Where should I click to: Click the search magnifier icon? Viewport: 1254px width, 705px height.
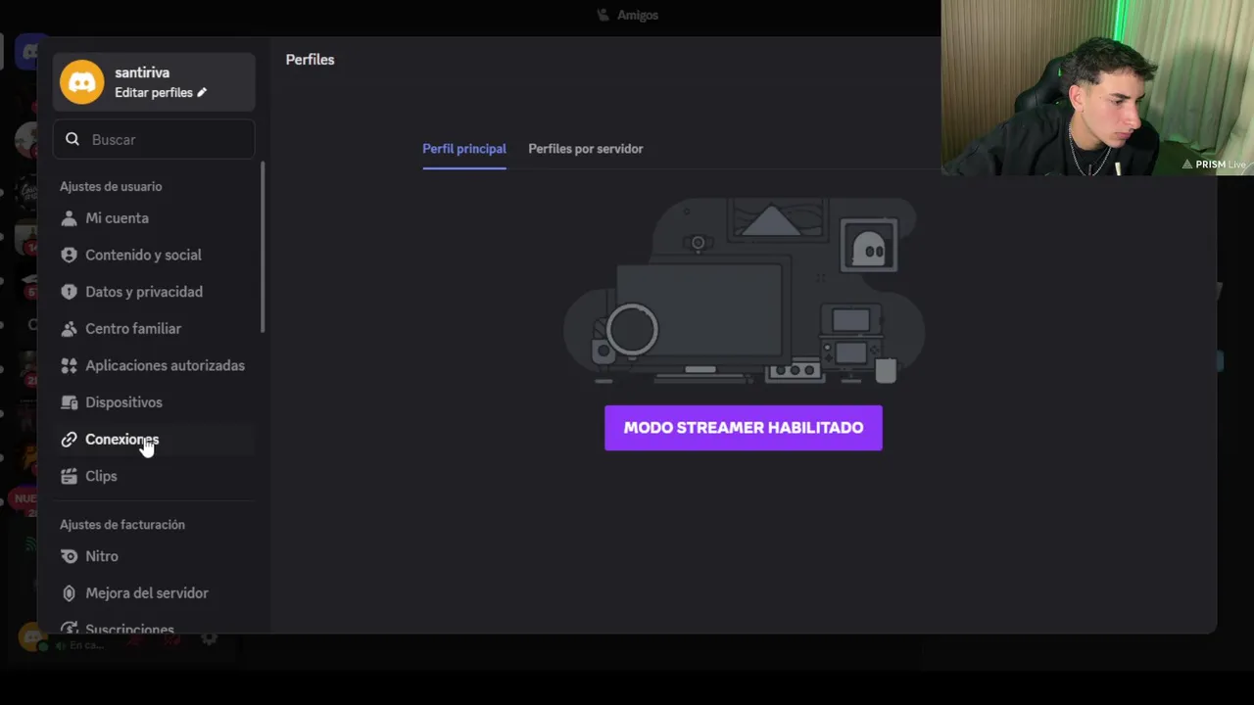pyautogui.click(x=72, y=139)
